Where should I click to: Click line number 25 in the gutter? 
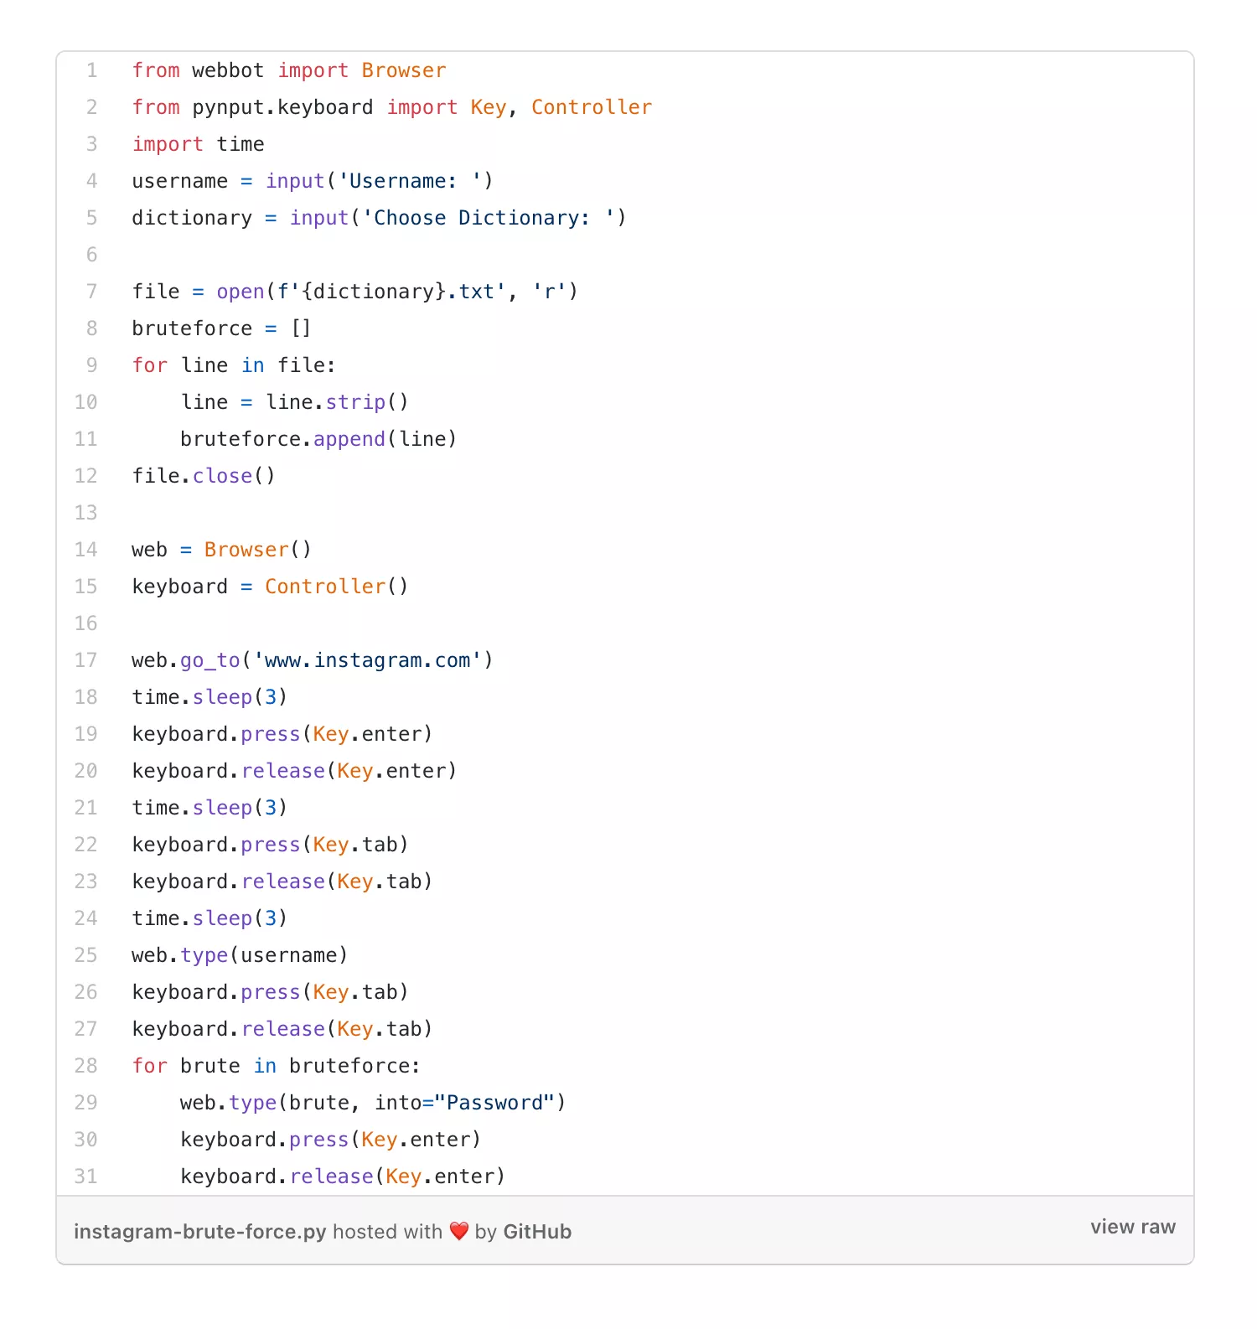pyautogui.click(x=85, y=955)
